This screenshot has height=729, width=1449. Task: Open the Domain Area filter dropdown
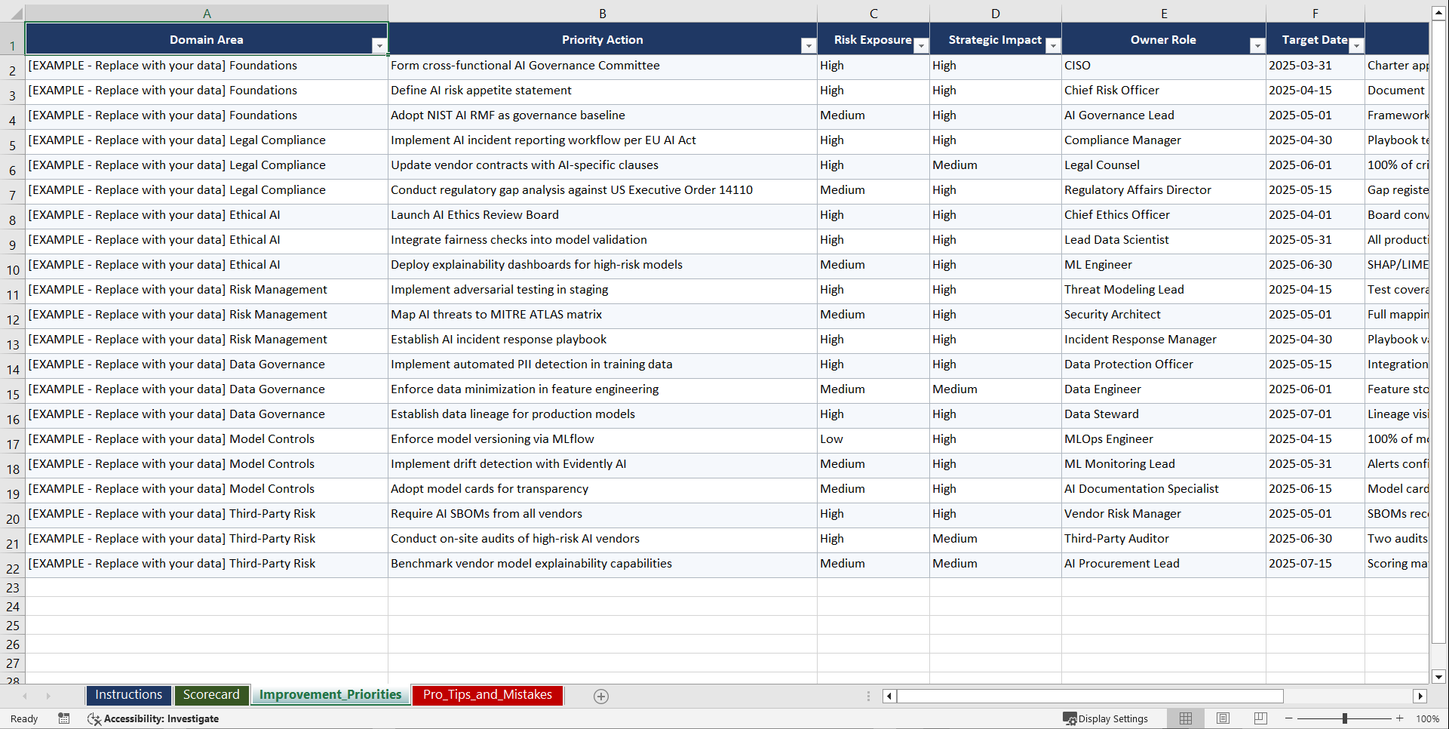click(379, 45)
